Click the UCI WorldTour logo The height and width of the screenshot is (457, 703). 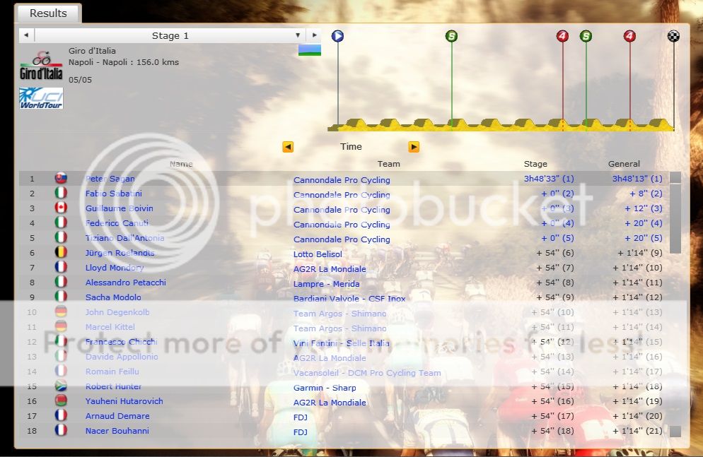coord(41,98)
